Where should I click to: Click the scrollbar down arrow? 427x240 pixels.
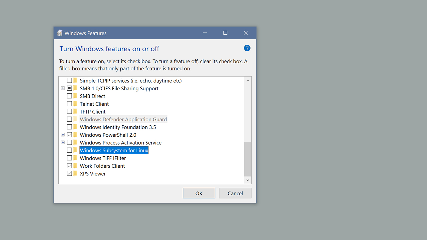(248, 180)
